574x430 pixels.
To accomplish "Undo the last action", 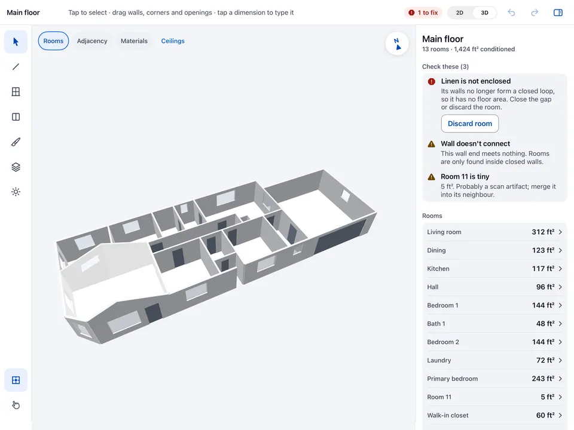I will coord(511,13).
